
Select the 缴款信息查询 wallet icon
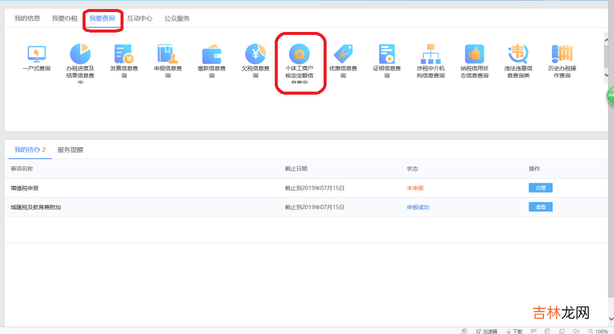(x=211, y=54)
